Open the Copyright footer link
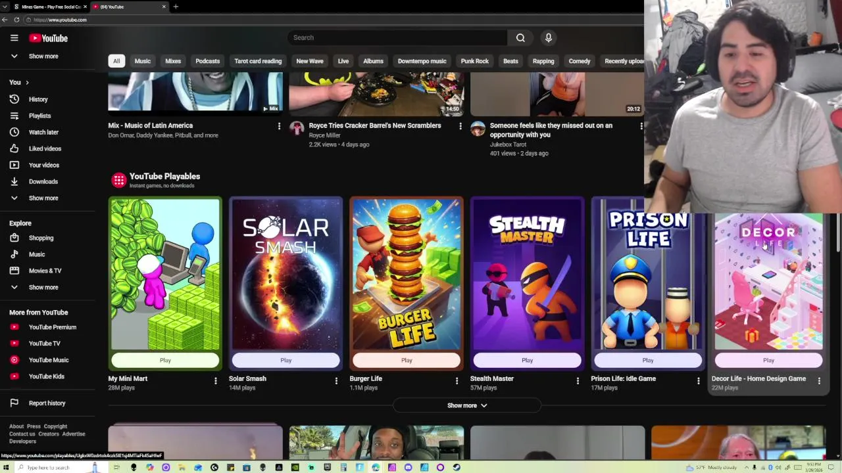Screen dimensions: 842x473 point(55,426)
